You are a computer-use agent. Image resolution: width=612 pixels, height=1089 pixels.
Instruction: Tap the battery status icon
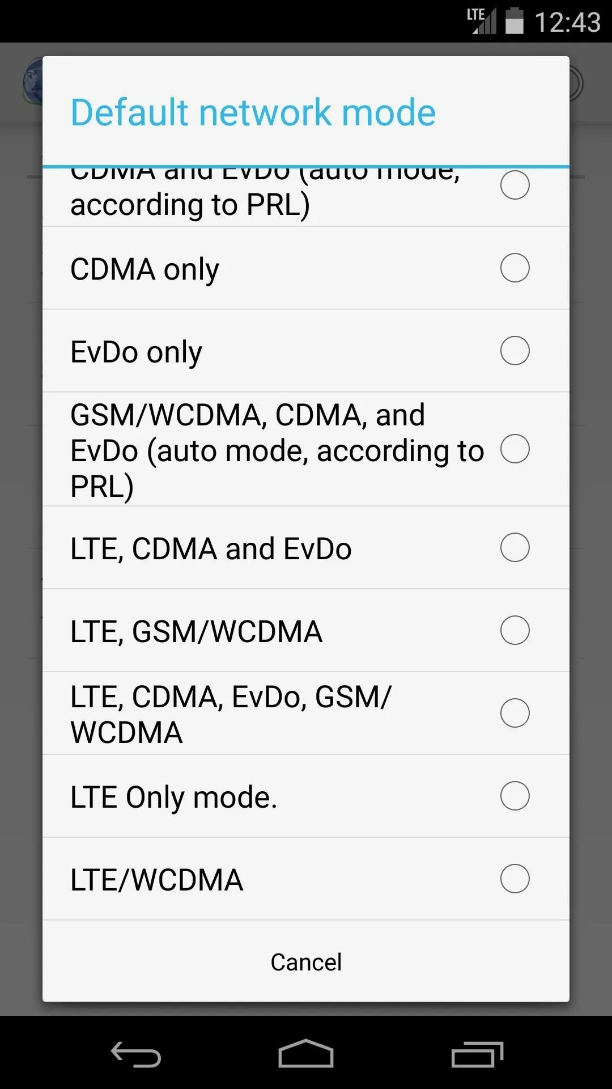515,21
